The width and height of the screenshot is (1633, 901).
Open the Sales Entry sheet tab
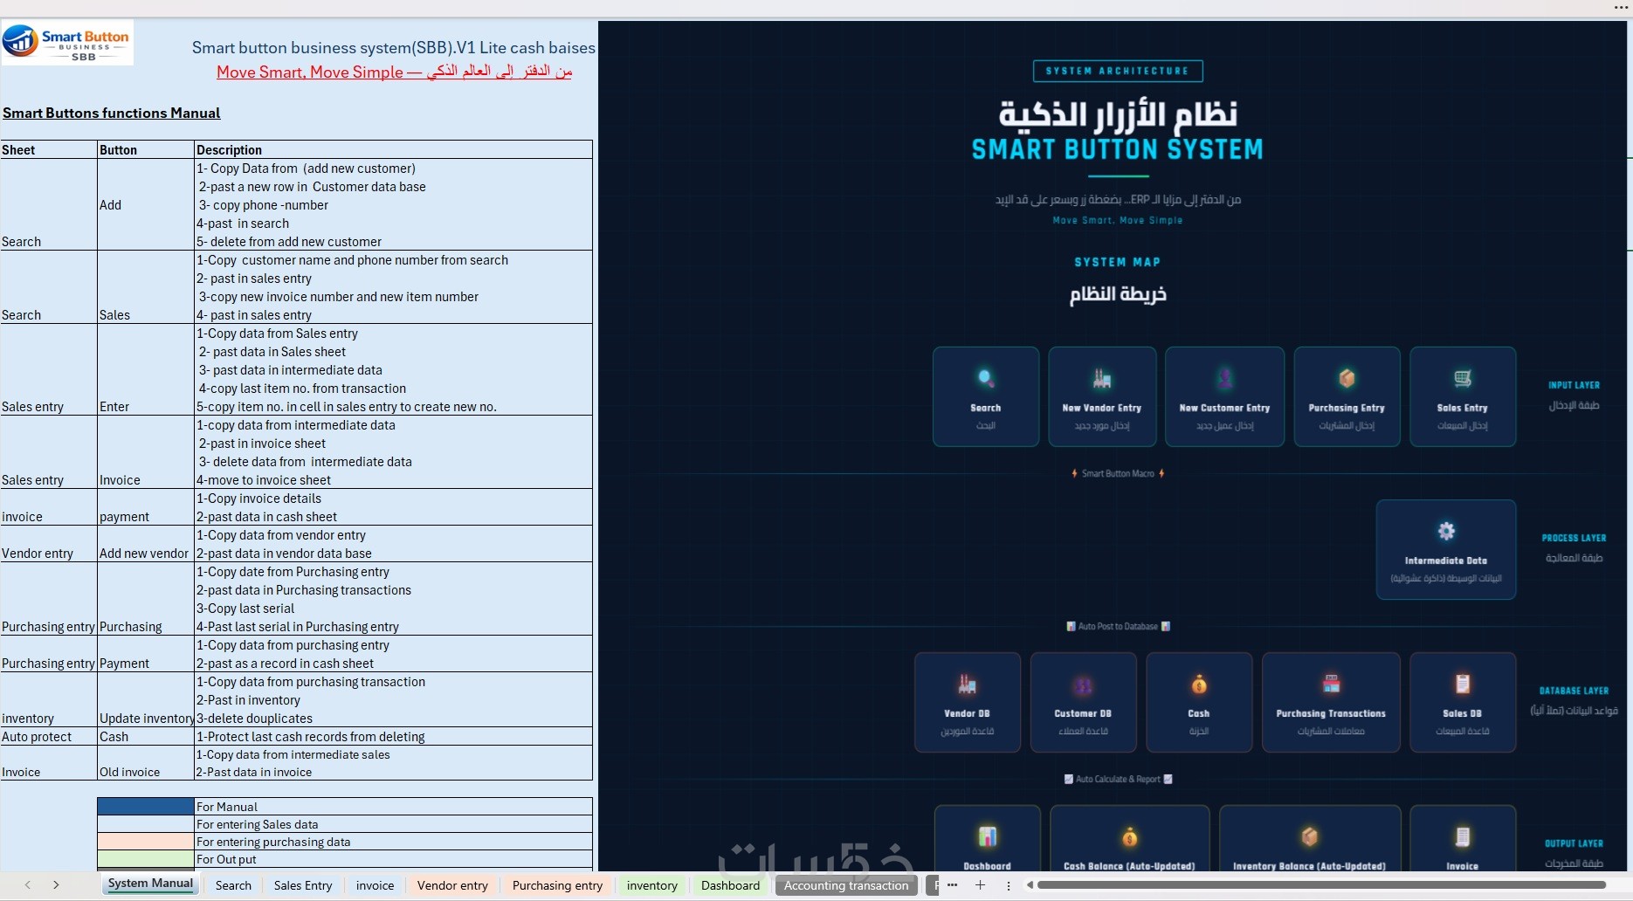click(x=303, y=885)
